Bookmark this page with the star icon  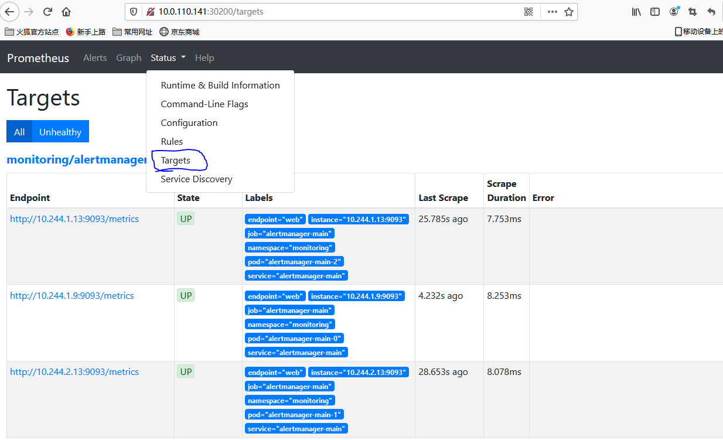569,12
